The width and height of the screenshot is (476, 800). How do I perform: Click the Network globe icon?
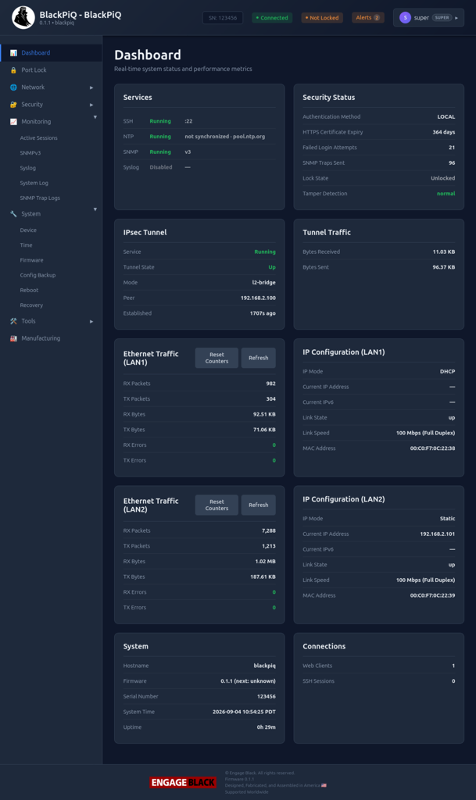pos(13,87)
